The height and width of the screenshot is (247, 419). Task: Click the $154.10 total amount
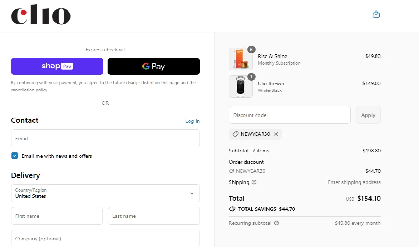coord(369,199)
